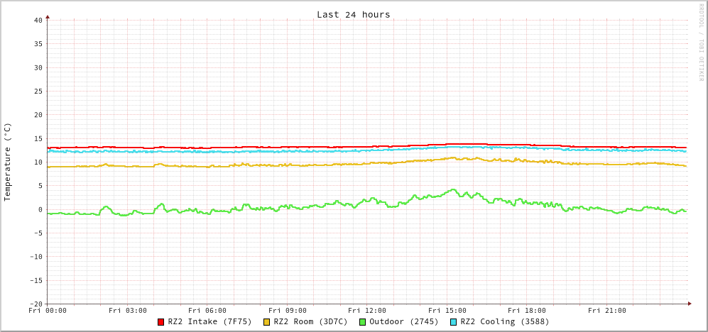
Task: Click the "Last 24 hours" graph title
Action: [353, 14]
